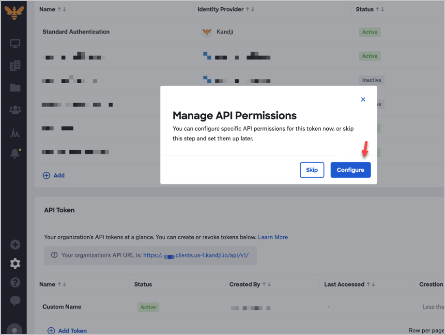Open the Blueprints folder icon

(15, 88)
